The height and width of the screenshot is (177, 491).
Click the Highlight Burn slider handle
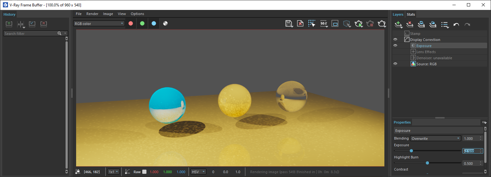tap(427, 163)
